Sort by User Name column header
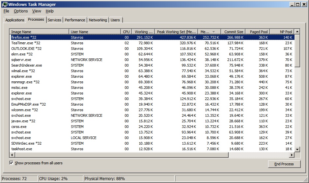Screen dimensions: 309x183 tap(95, 31)
